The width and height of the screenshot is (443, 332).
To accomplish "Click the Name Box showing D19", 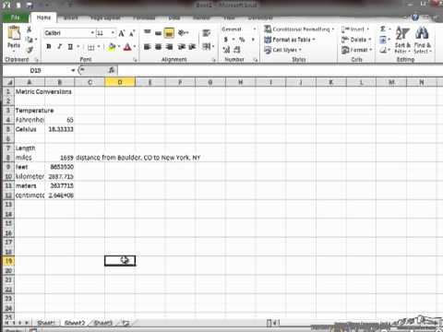I will coord(39,70).
